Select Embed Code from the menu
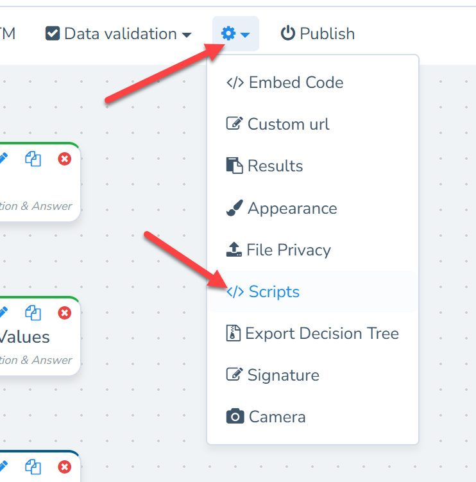Viewport: 476px width, 482px height. point(285,83)
